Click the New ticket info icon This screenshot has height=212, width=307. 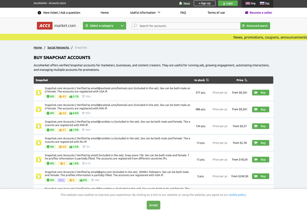point(39,13)
